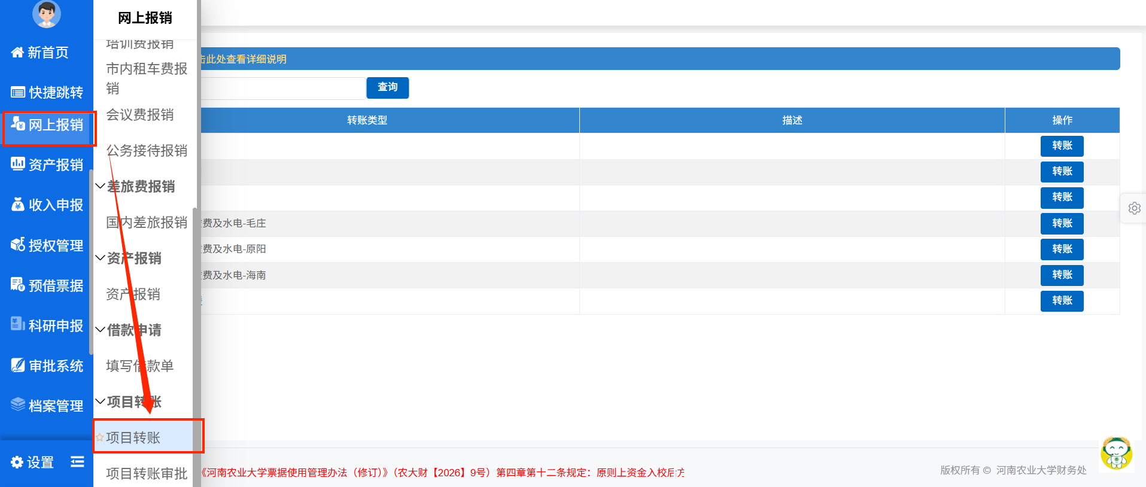This screenshot has height=487, width=1146.
Task: Click 转账 button in the 海南 row
Action: coord(1062,275)
